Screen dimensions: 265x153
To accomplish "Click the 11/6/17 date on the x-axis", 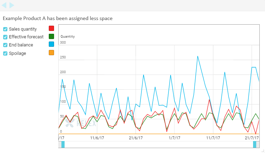I will coord(97,138).
